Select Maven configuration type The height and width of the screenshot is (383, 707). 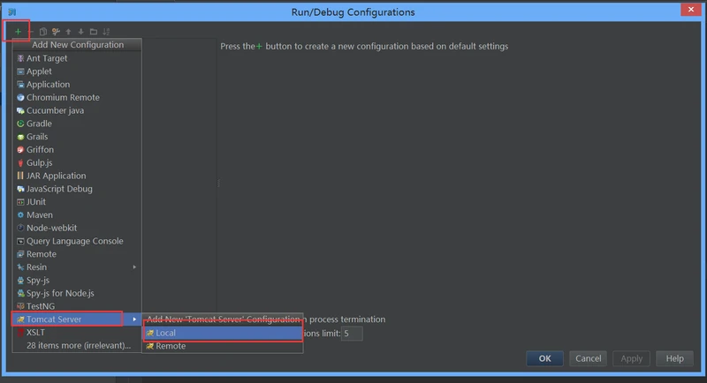(77, 214)
